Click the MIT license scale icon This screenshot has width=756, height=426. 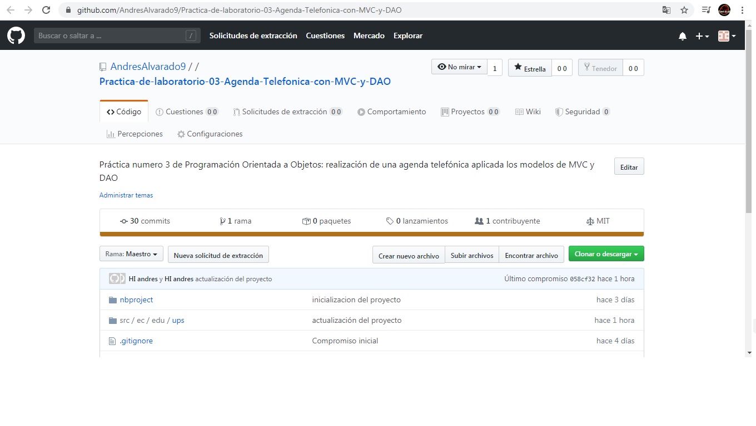tap(590, 220)
